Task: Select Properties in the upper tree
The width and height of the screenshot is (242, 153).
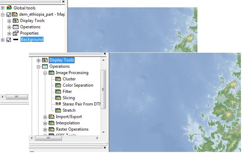Action: pos(29,33)
